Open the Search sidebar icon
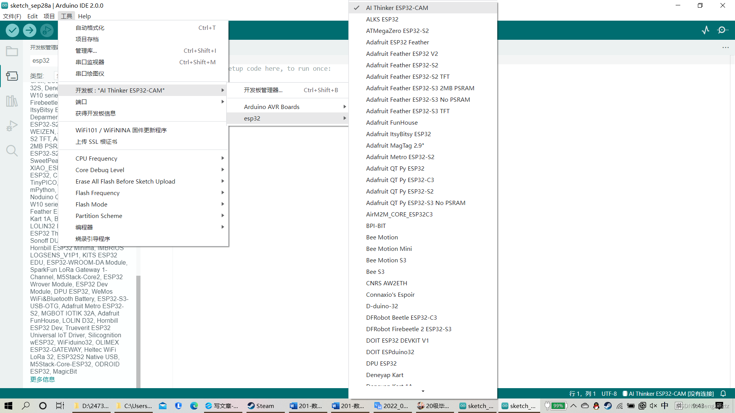This screenshot has height=413, width=735. pos(12,151)
